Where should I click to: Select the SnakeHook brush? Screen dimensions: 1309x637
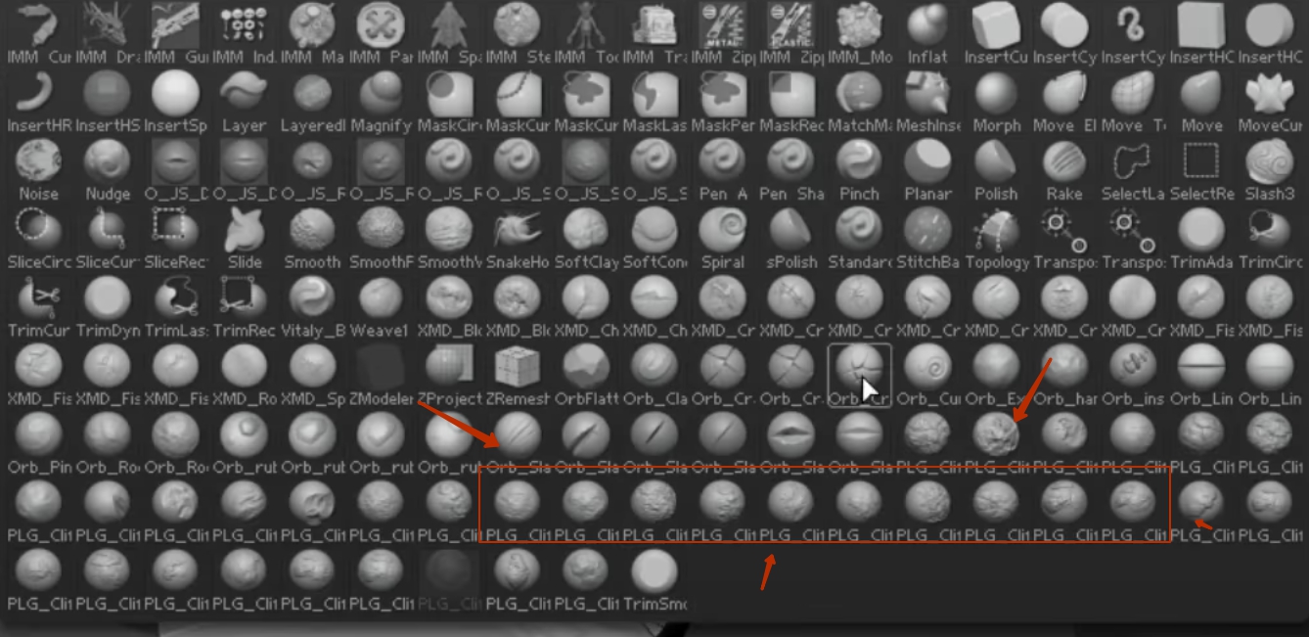tap(518, 239)
